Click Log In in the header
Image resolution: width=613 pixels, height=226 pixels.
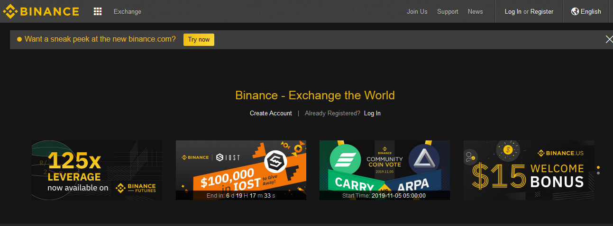513,11
